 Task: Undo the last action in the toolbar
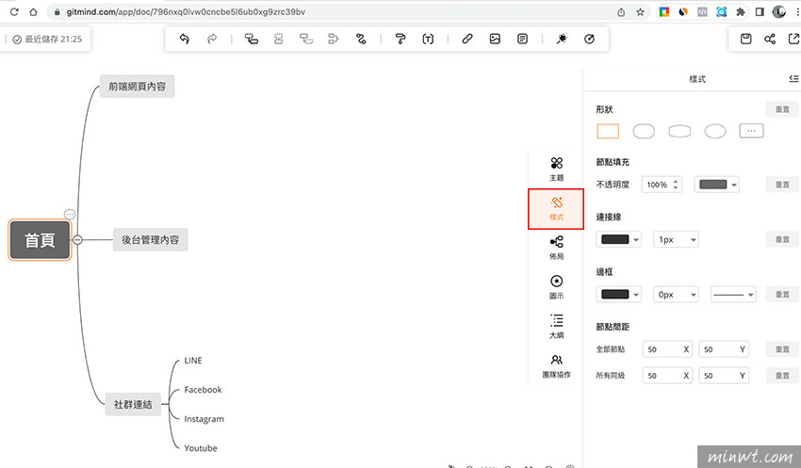[185, 39]
